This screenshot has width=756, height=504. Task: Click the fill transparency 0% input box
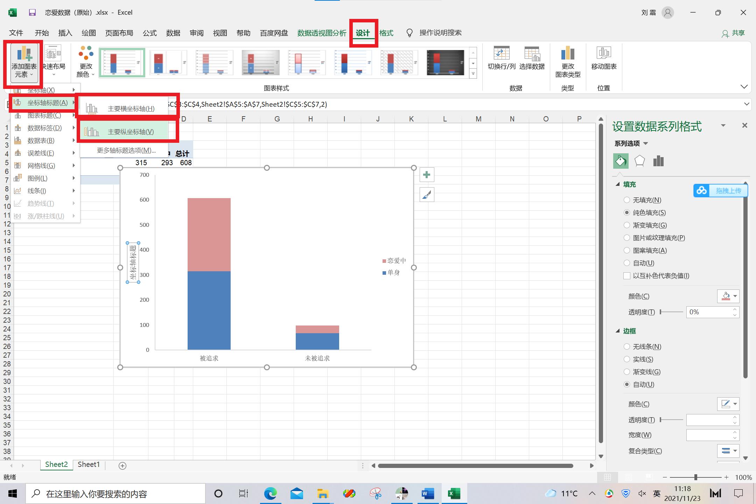pyautogui.click(x=709, y=312)
